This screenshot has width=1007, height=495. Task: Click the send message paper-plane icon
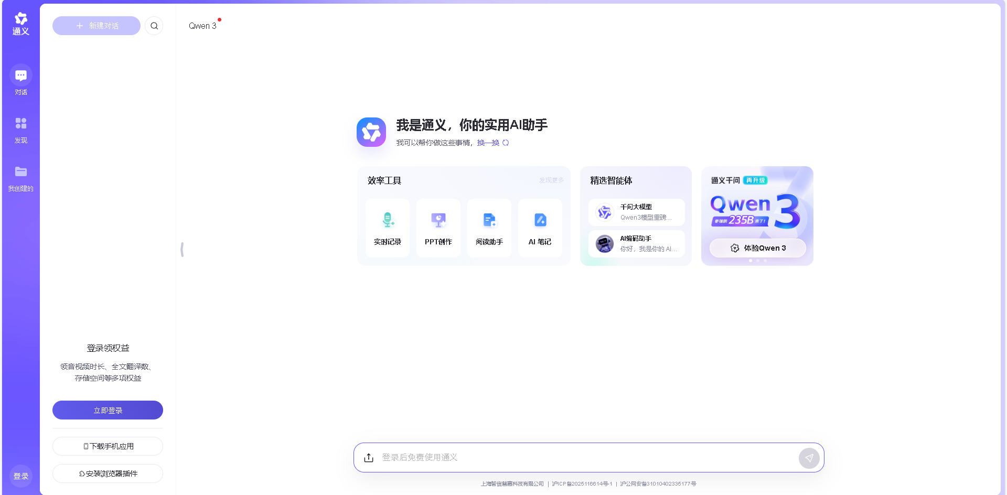(809, 458)
